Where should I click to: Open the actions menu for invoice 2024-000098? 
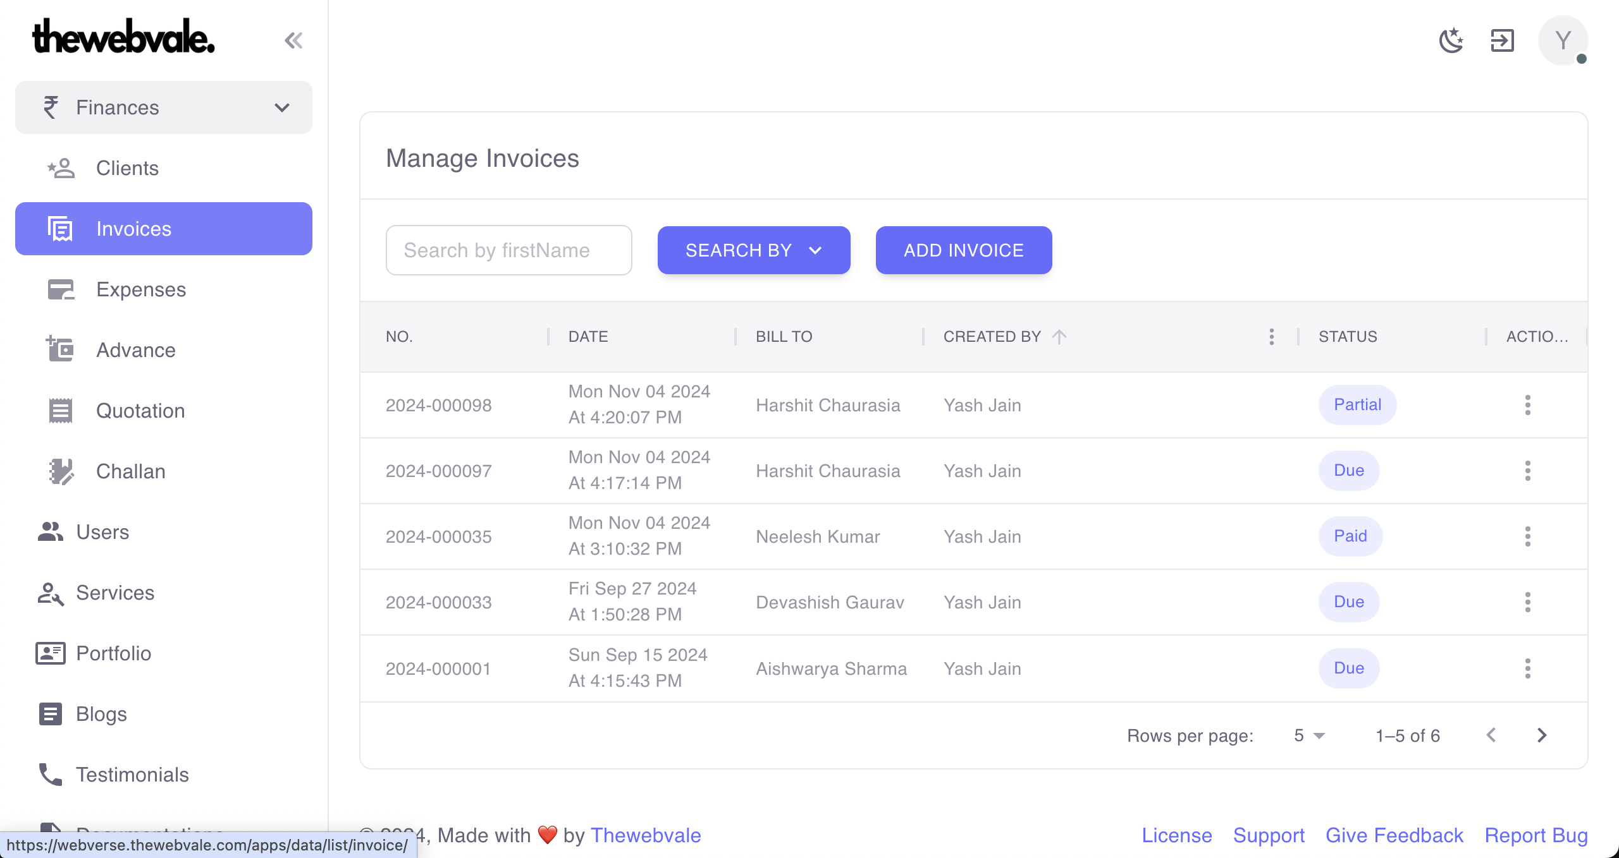(1527, 405)
